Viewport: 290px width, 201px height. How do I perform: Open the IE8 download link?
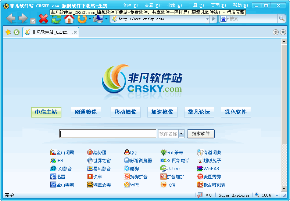tap(57, 160)
